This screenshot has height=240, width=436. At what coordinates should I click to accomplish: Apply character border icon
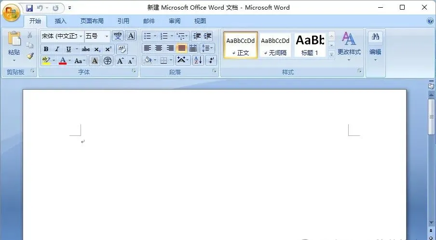[x=131, y=36]
